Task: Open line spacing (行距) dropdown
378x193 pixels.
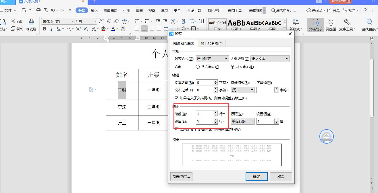Action: [x=243, y=121]
